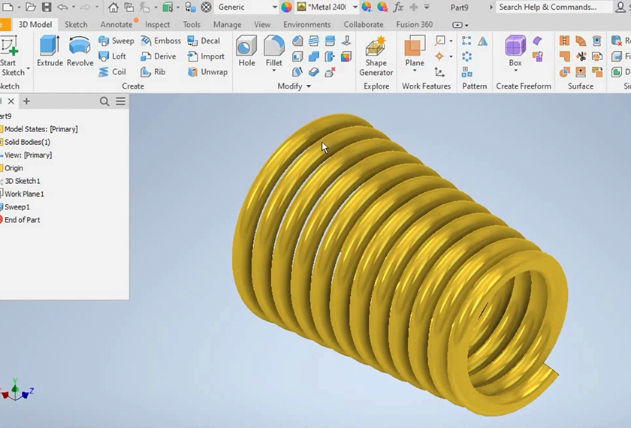The height and width of the screenshot is (428, 631).
Task: Select Sweep1 in the model browser
Action: (x=17, y=207)
